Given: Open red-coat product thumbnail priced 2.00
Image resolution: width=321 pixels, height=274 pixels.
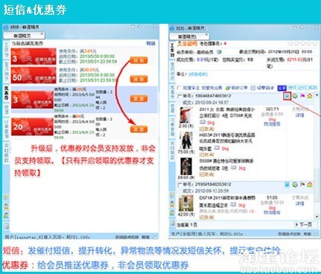Looking at the screenshot, I should [x=185, y=115].
